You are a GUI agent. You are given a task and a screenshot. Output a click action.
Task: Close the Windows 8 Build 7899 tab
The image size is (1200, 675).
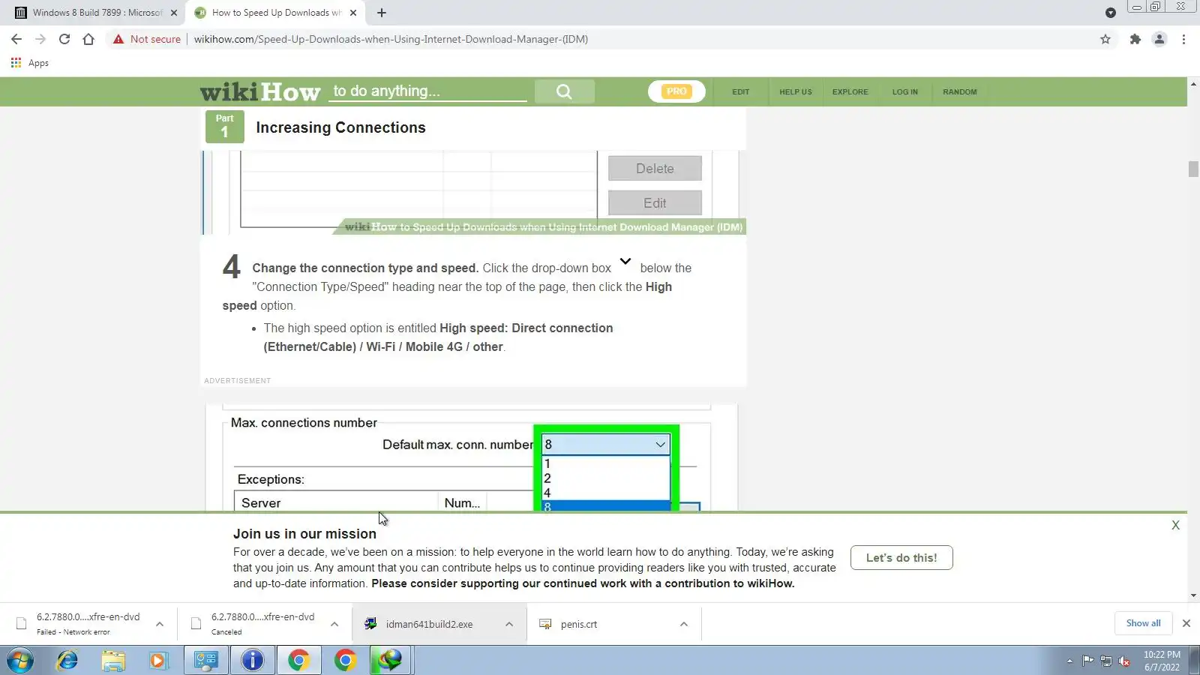click(174, 13)
